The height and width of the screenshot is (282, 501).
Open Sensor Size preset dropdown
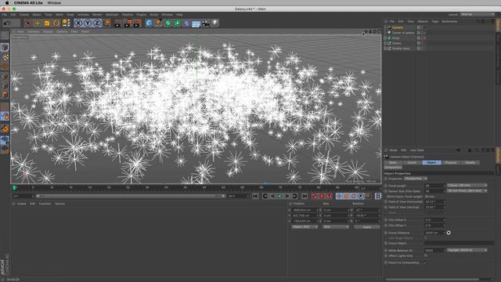click(x=467, y=191)
